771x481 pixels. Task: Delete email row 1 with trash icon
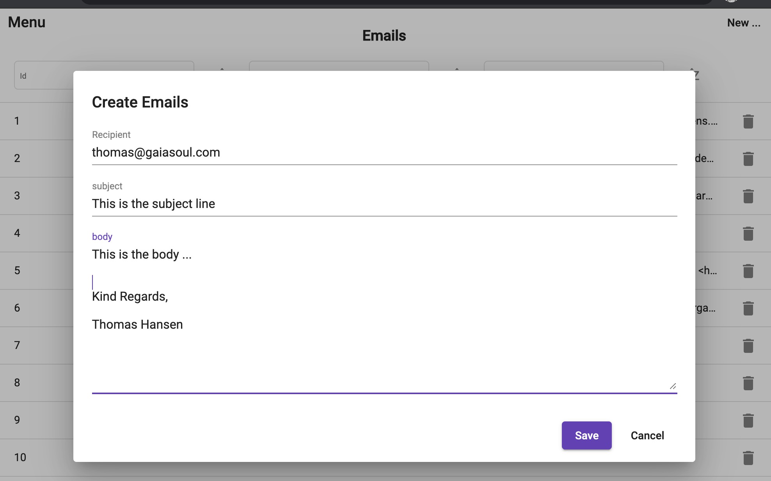748,122
